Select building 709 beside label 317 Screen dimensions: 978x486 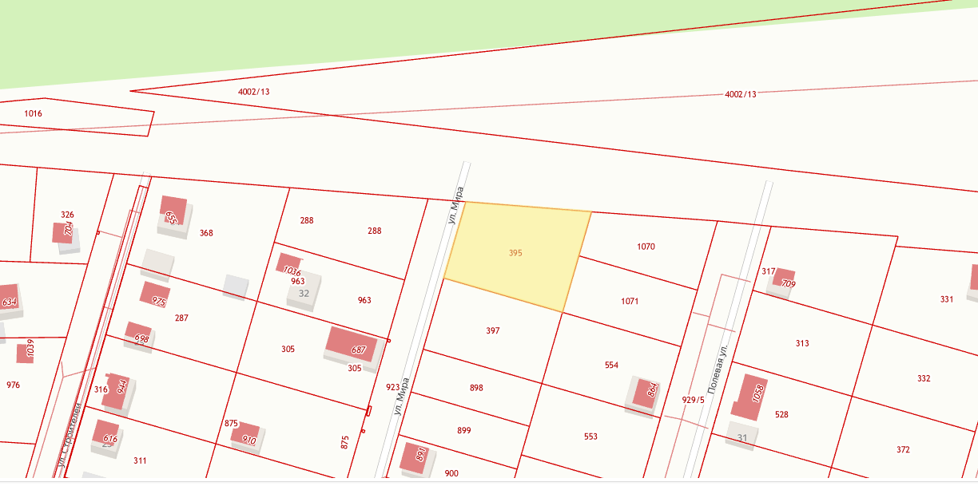785,280
